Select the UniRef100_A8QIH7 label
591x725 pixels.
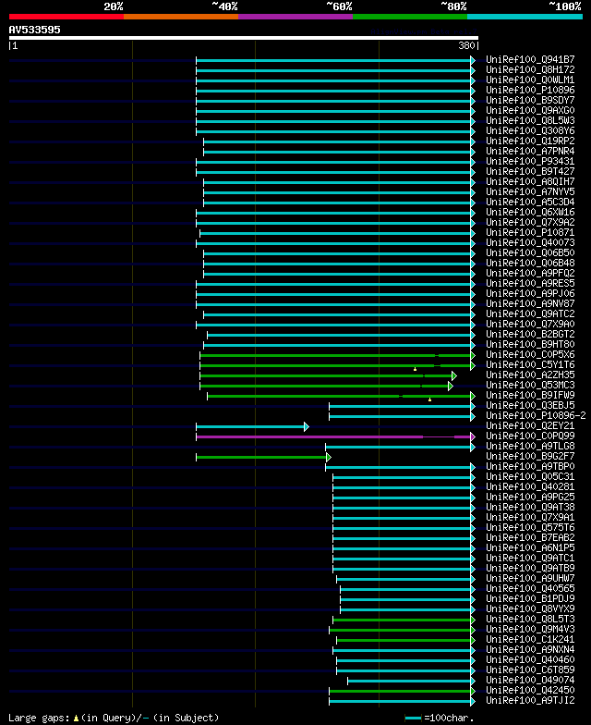coord(530,181)
